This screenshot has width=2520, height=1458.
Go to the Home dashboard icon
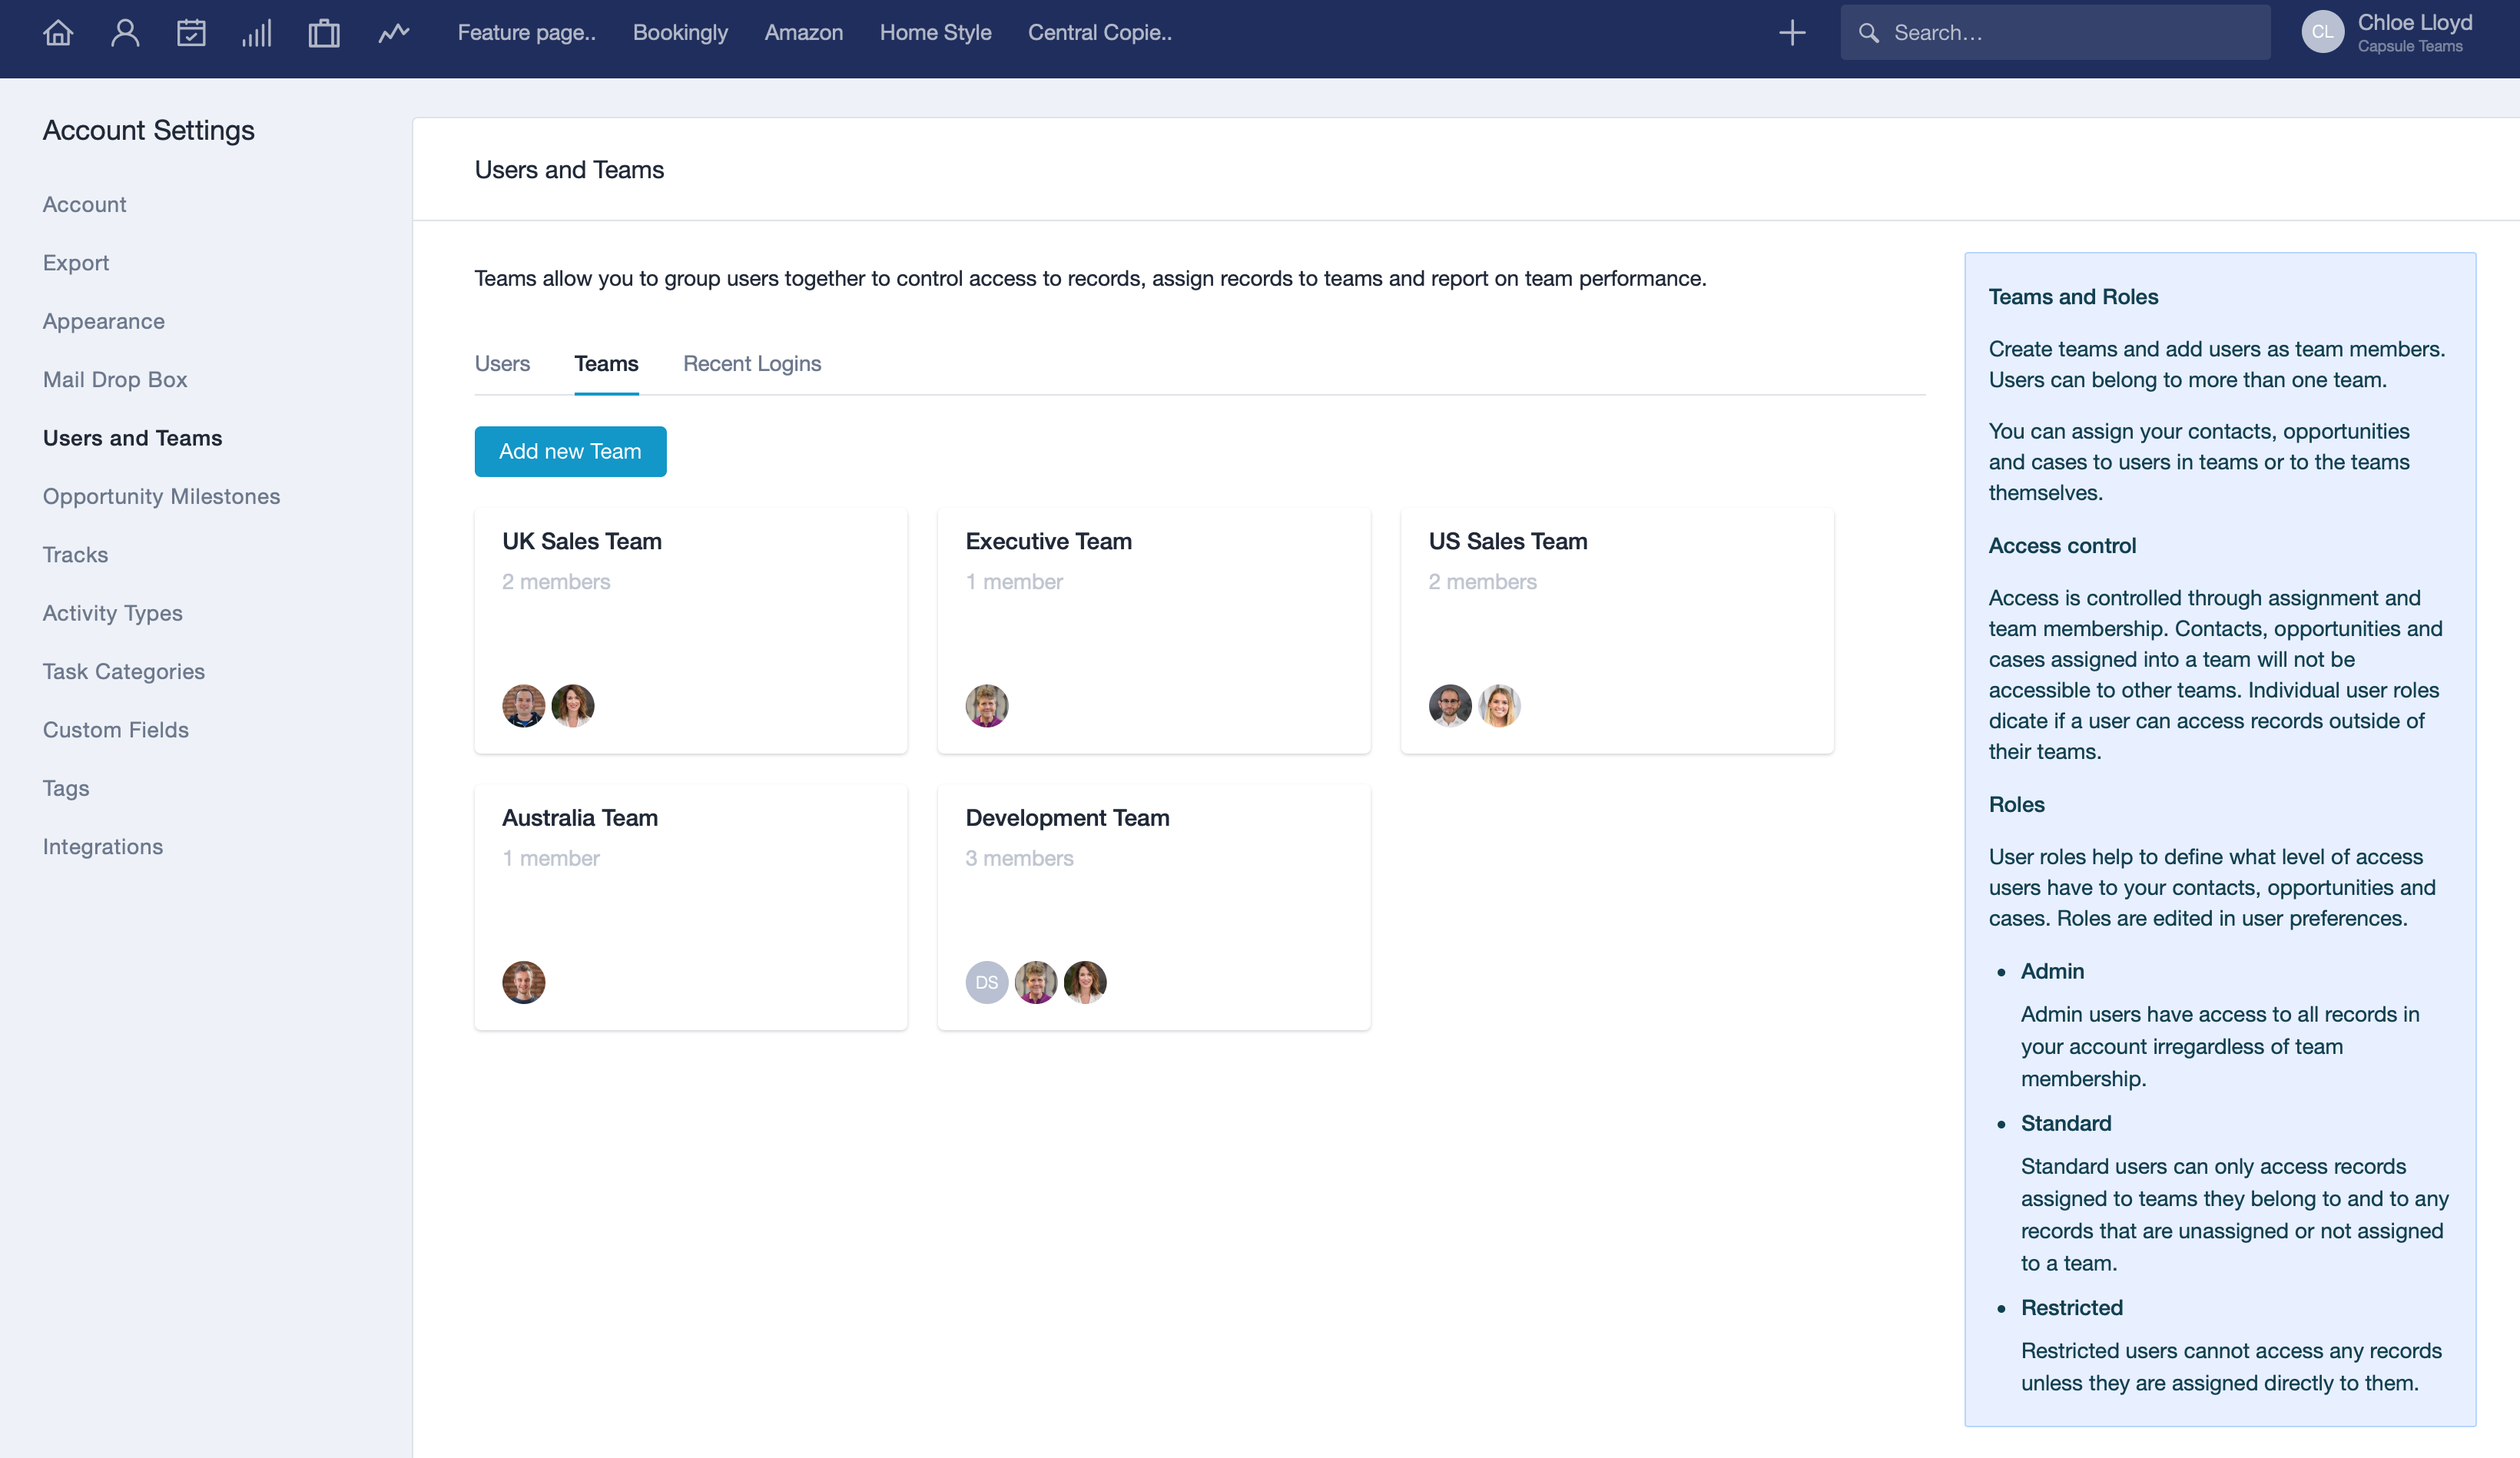tap(58, 33)
